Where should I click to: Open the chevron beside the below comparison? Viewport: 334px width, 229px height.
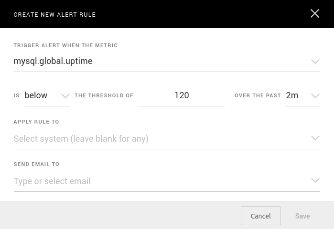coord(65,96)
